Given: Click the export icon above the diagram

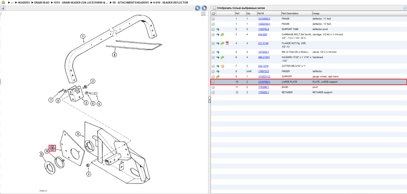Looking at the screenshot, I should (3, 8).
